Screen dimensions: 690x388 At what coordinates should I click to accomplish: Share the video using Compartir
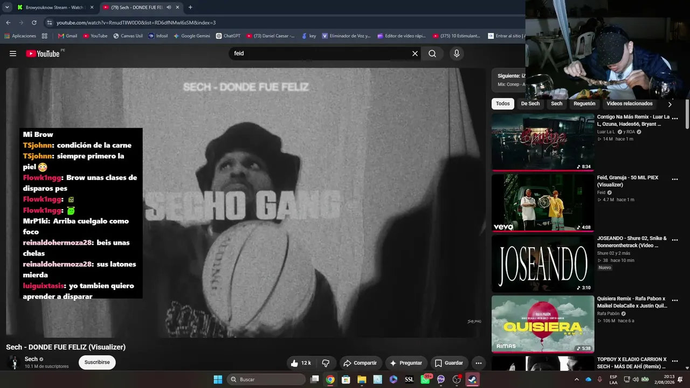click(x=360, y=363)
